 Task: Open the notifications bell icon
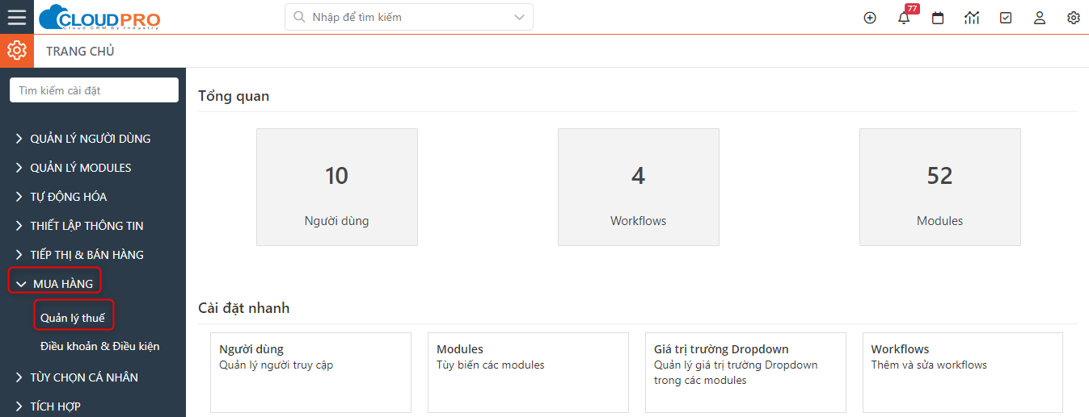tap(904, 18)
